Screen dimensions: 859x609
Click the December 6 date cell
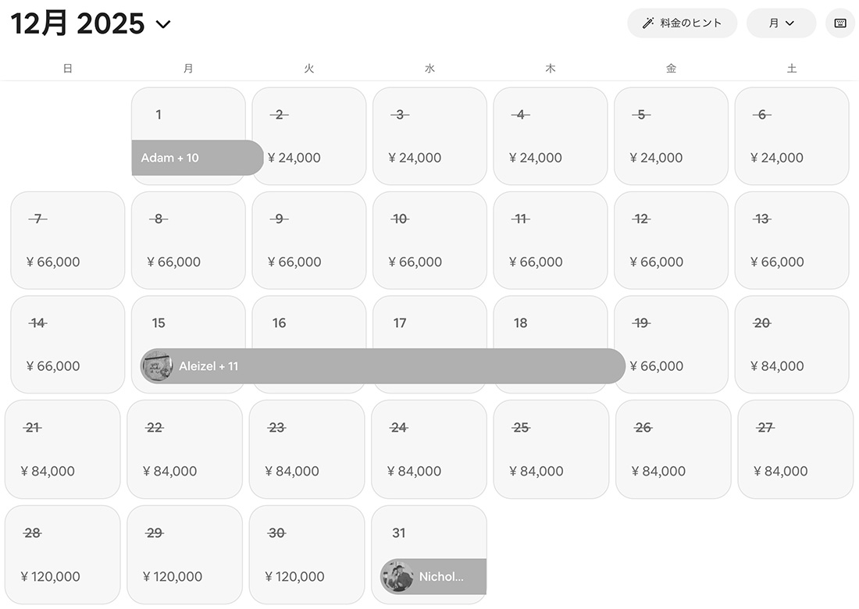792,136
